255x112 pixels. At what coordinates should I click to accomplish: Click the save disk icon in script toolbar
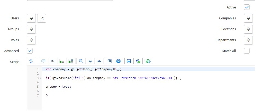point(129,61)
